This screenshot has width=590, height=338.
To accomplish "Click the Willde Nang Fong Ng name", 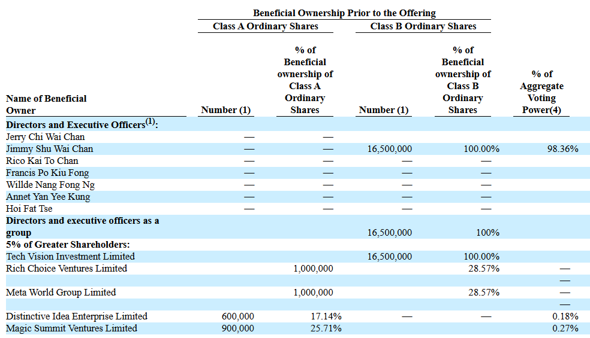I will pos(50,185).
